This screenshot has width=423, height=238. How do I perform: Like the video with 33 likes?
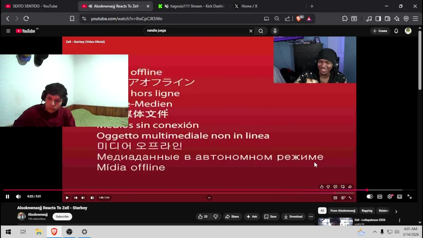(x=203, y=217)
